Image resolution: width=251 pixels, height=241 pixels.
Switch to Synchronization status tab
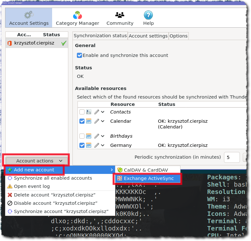click(x=100, y=36)
